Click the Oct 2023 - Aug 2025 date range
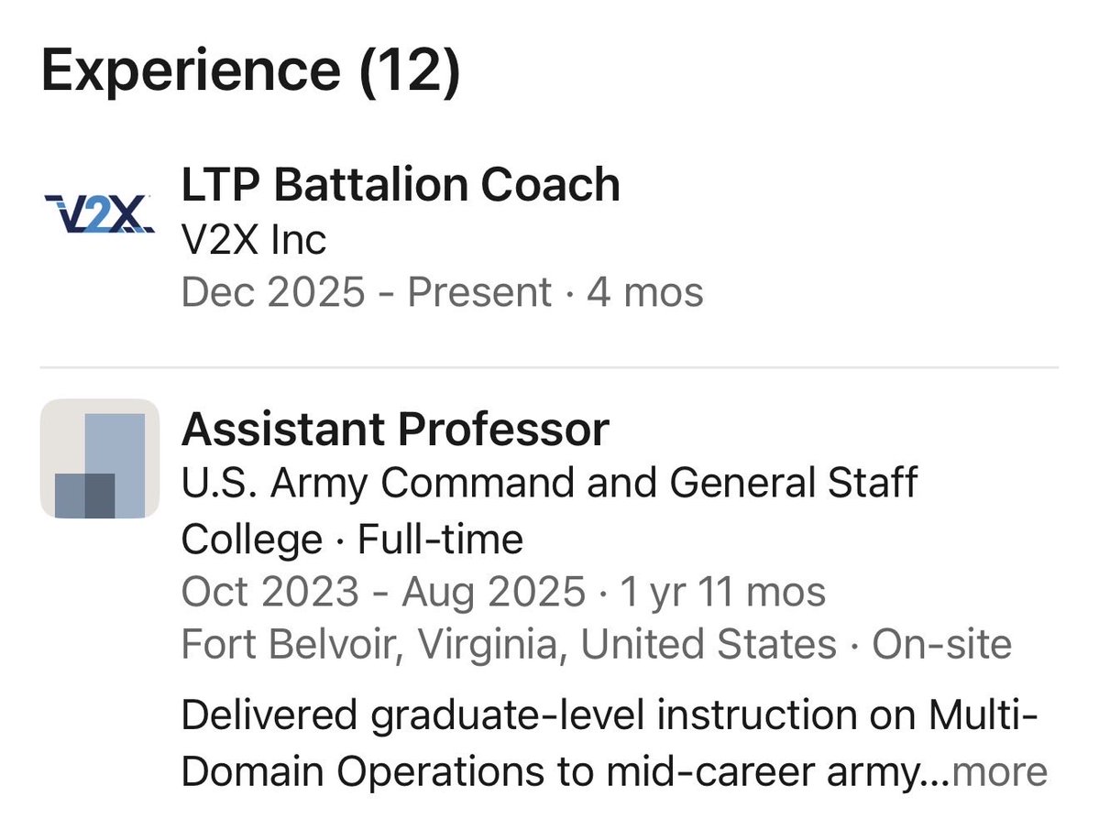Viewport: 1099px width, 829px height. pyautogui.click(x=382, y=592)
